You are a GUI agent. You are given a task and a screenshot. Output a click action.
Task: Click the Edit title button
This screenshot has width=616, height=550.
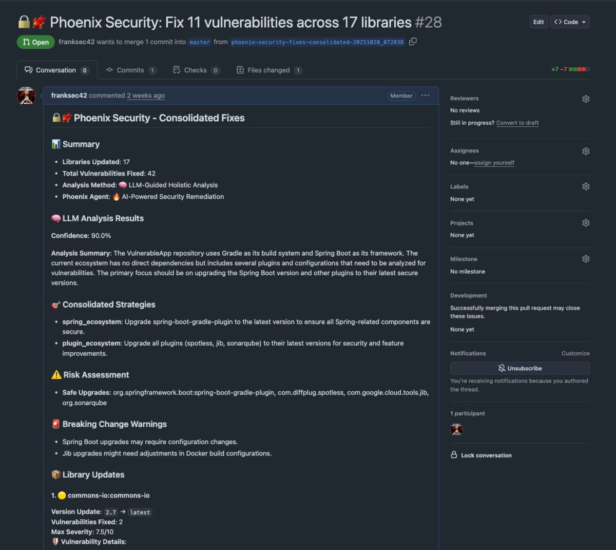(x=538, y=22)
